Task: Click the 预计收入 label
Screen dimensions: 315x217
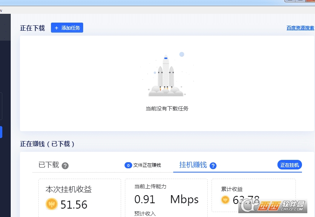Action: (x=145, y=214)
